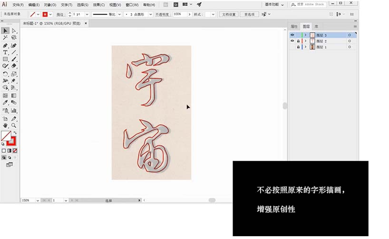Screen dimensions: 389x239
Task: Hide layer 图层 2 via eye icon
Action: [292, 41]
